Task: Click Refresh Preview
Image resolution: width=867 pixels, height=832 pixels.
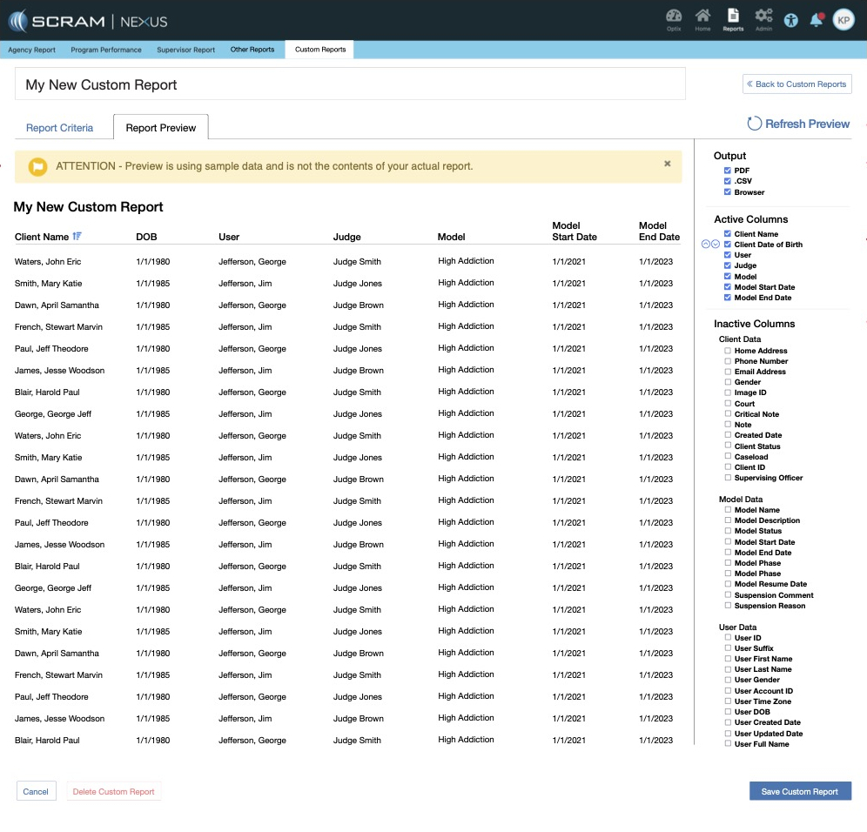Action: (798, 124)
